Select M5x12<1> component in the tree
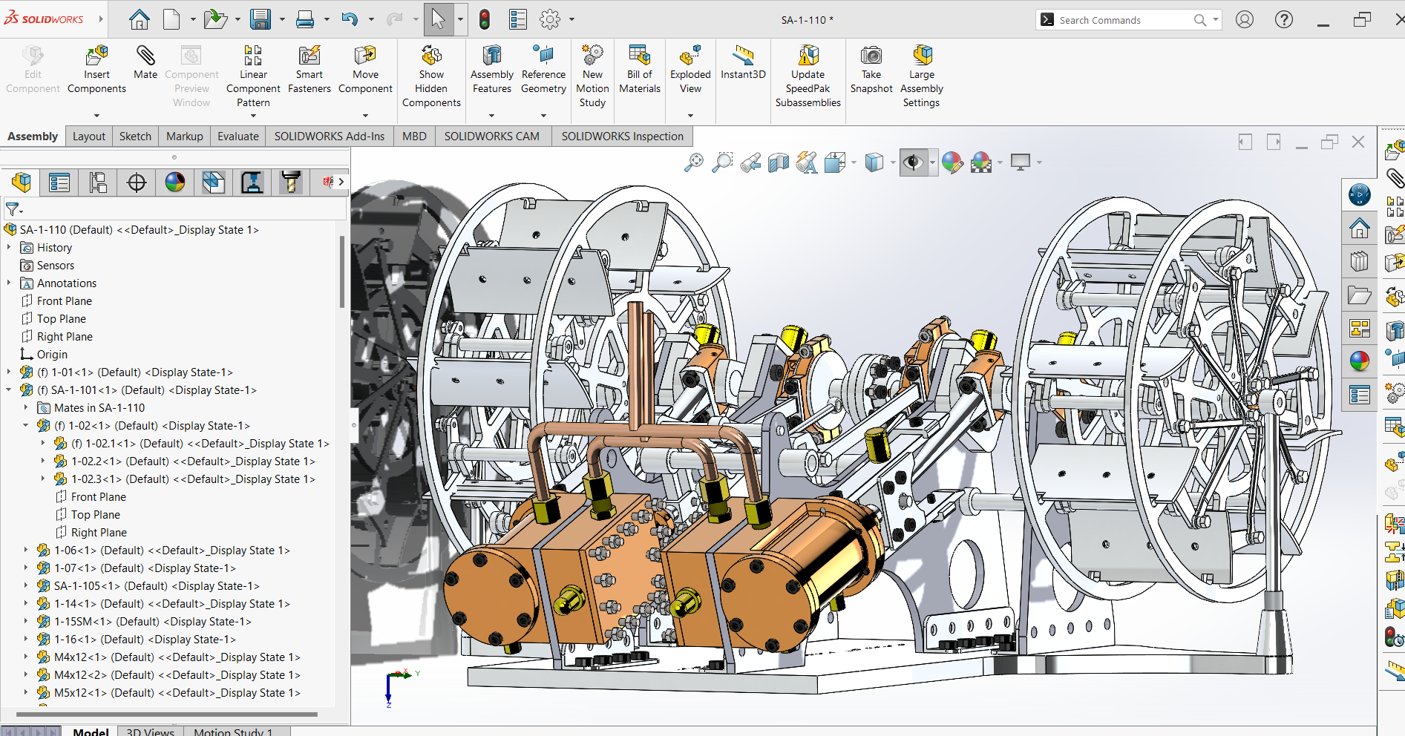 coord(177,692)
